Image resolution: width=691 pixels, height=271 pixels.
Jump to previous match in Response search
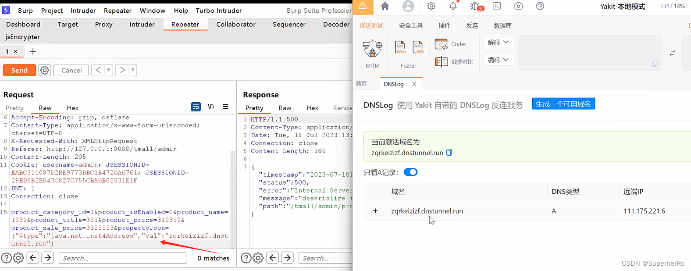click(x=273, y=258)
